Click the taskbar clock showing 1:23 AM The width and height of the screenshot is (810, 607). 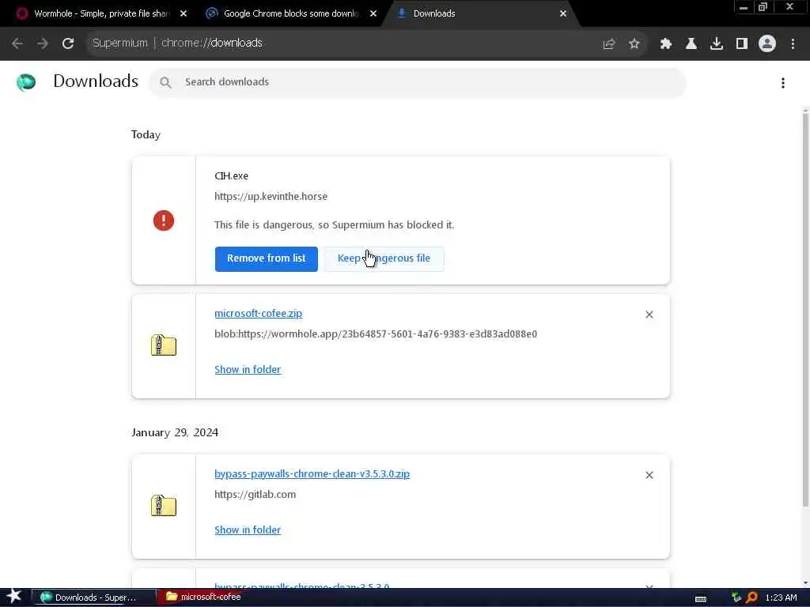click(781, 598)
